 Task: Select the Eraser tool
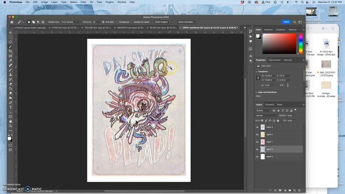coord(10,84)
